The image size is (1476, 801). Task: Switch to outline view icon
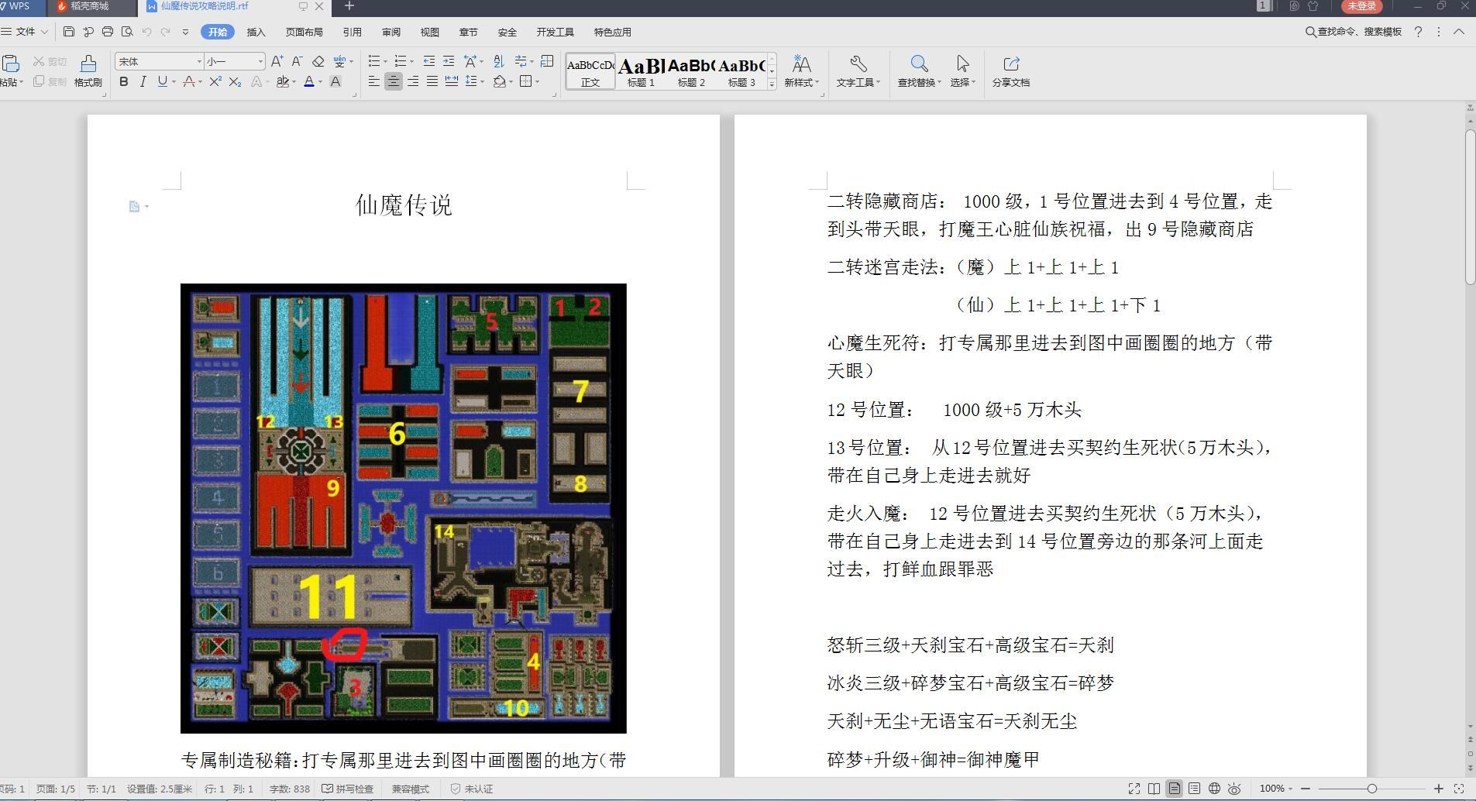coord(1195,789)
